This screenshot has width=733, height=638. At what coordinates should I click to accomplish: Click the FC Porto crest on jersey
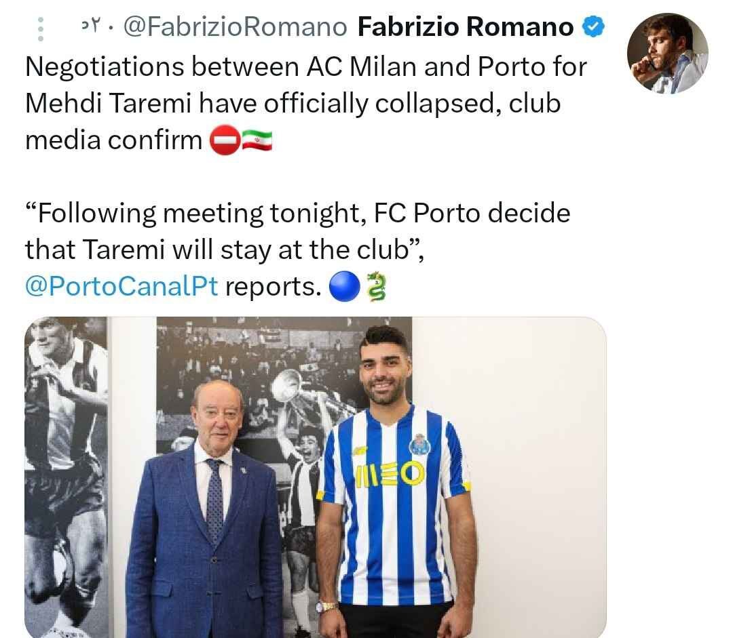point(420,445)
